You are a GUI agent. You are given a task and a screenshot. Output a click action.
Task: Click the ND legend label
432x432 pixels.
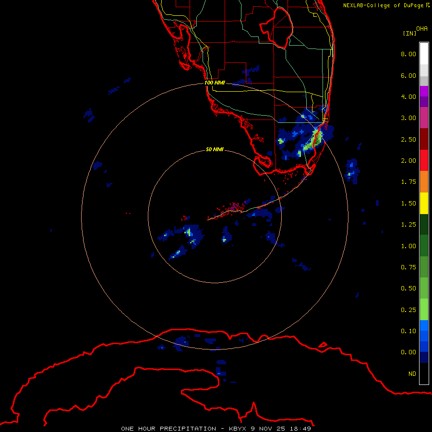(x=412, y=374)
